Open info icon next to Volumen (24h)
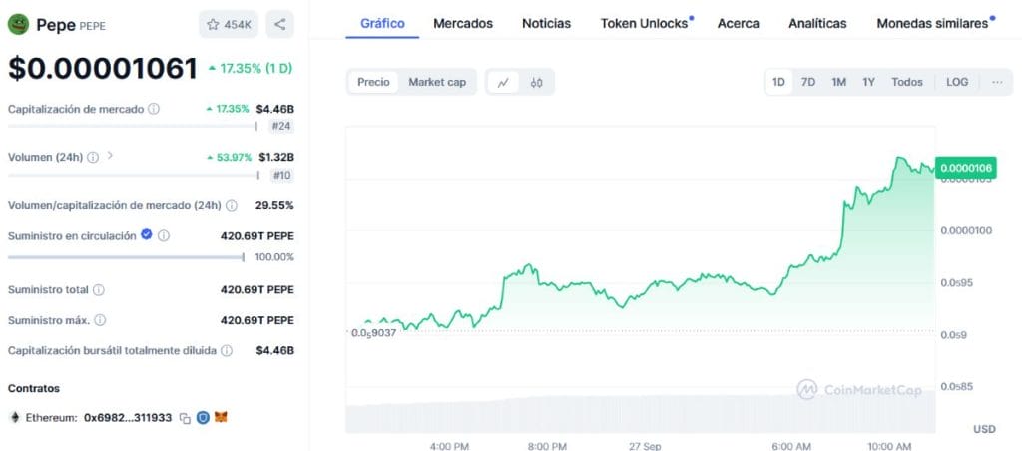 coord(93,157)
